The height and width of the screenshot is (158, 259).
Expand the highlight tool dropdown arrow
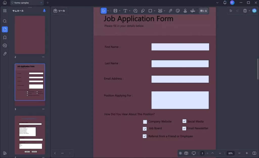pos(120,11)
